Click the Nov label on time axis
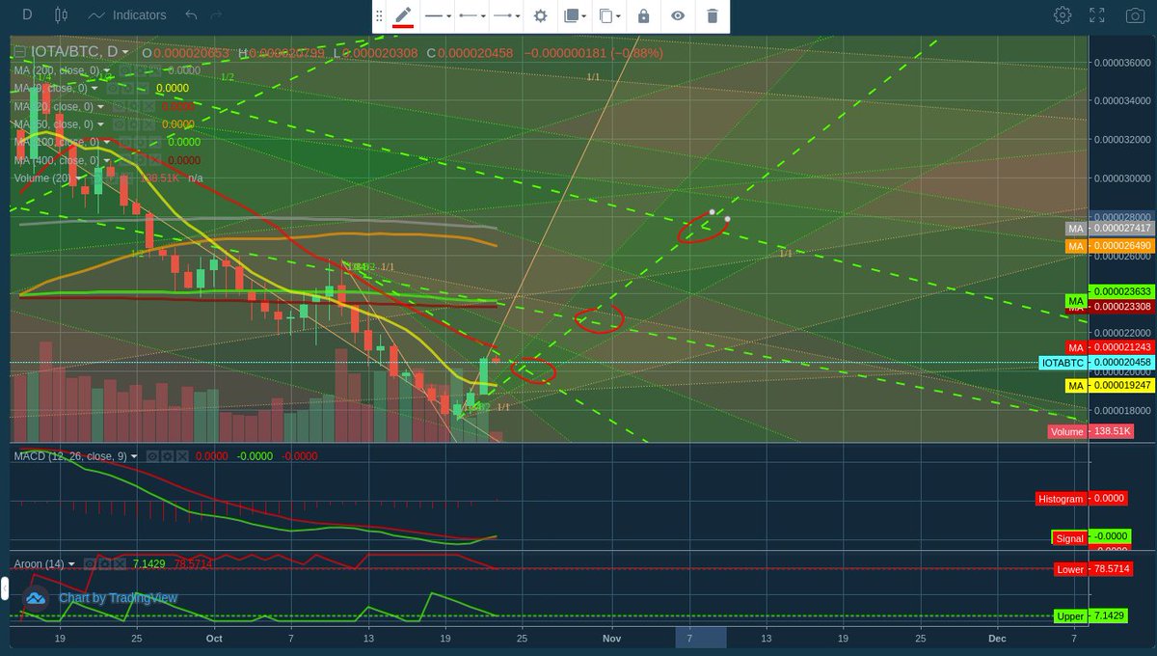Screen dimensions: 1157x656 pos(611,638)
